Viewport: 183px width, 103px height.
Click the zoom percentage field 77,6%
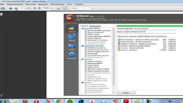pyautogui.click(x=46, y=8)
